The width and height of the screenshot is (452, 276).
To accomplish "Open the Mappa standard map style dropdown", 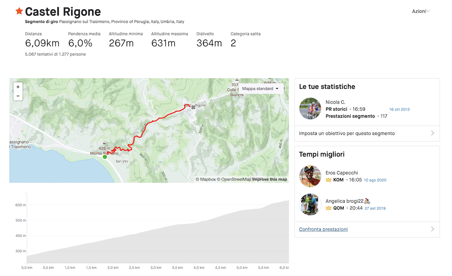I will click(261, 89).
